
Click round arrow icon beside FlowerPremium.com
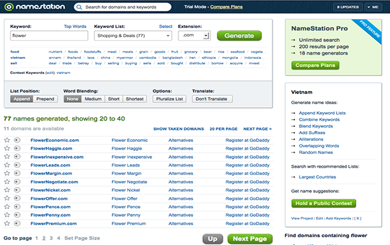(17, 223)
